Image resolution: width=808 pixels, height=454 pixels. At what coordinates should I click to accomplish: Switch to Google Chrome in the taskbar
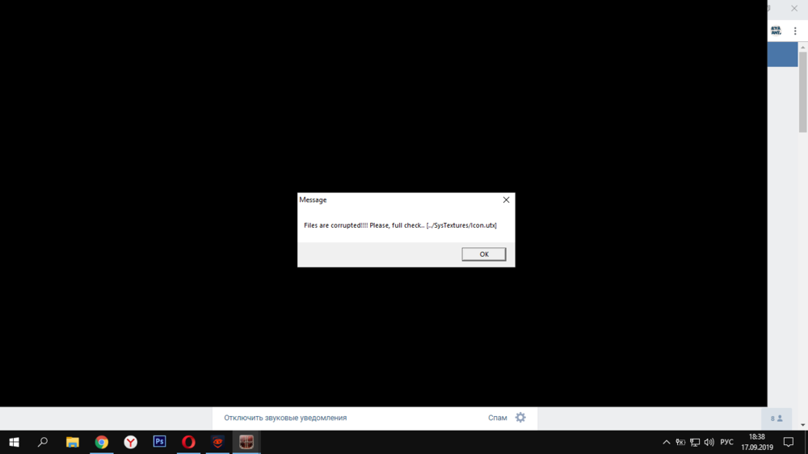pyautogui.click(x=102, y=442)
